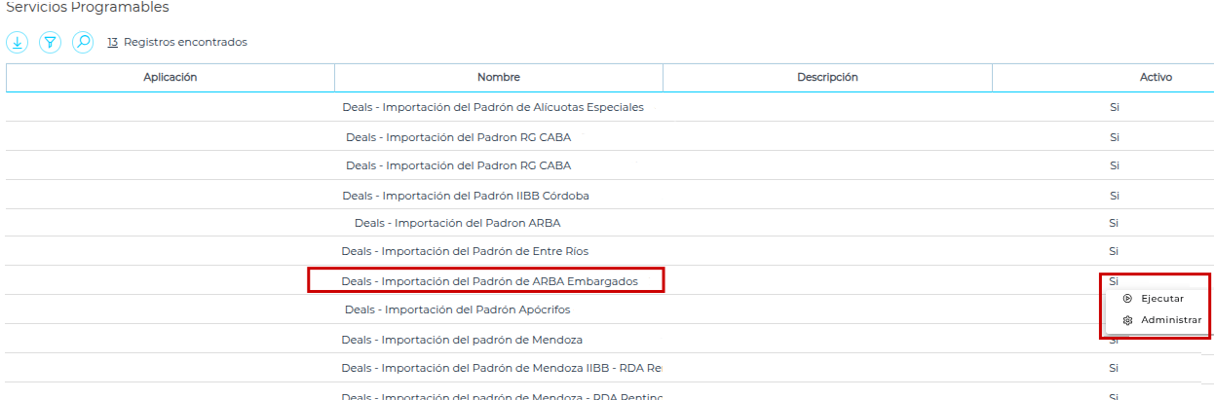Click the Descripción column header

pos(827,78)
